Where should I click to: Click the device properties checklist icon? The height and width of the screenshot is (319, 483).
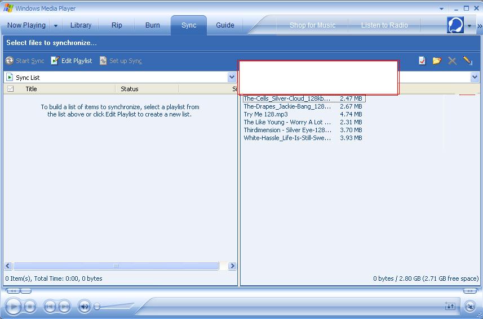tap(422, 61)
